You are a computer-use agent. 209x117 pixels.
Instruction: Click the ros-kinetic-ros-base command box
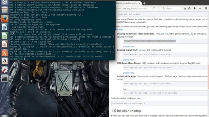(165, 68)
